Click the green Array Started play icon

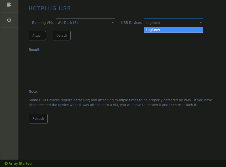pyautogui.click(x=6, y=163)
